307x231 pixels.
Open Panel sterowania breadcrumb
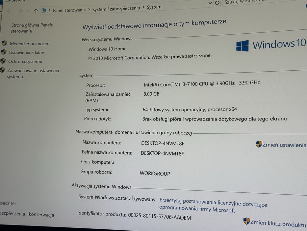click(x=69, y=10)
